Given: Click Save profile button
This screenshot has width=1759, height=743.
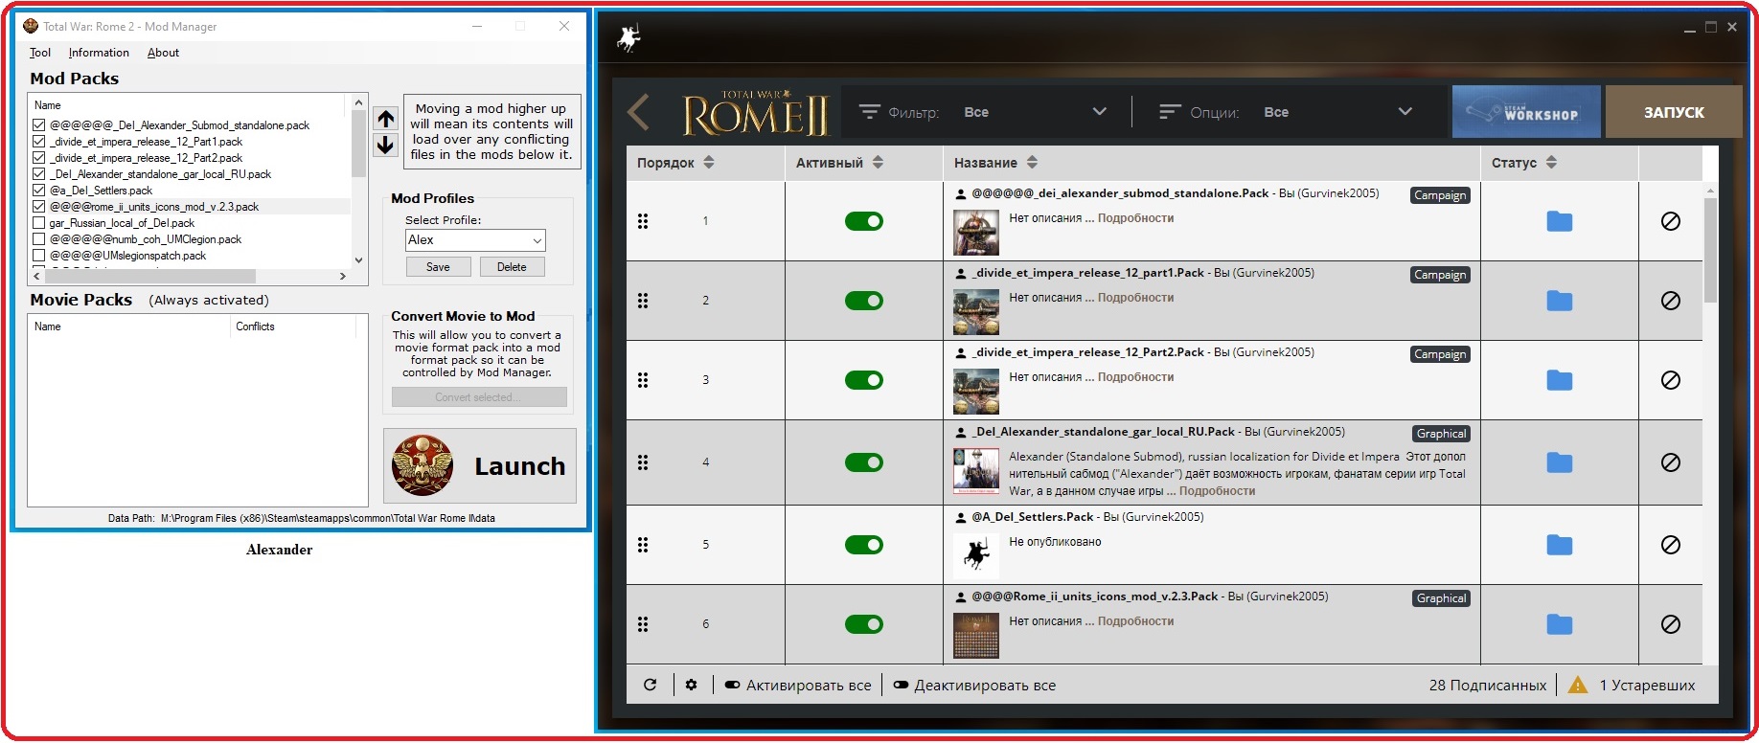Looking at the screenshot, I should pyautogui.click(x=438, y=267).
